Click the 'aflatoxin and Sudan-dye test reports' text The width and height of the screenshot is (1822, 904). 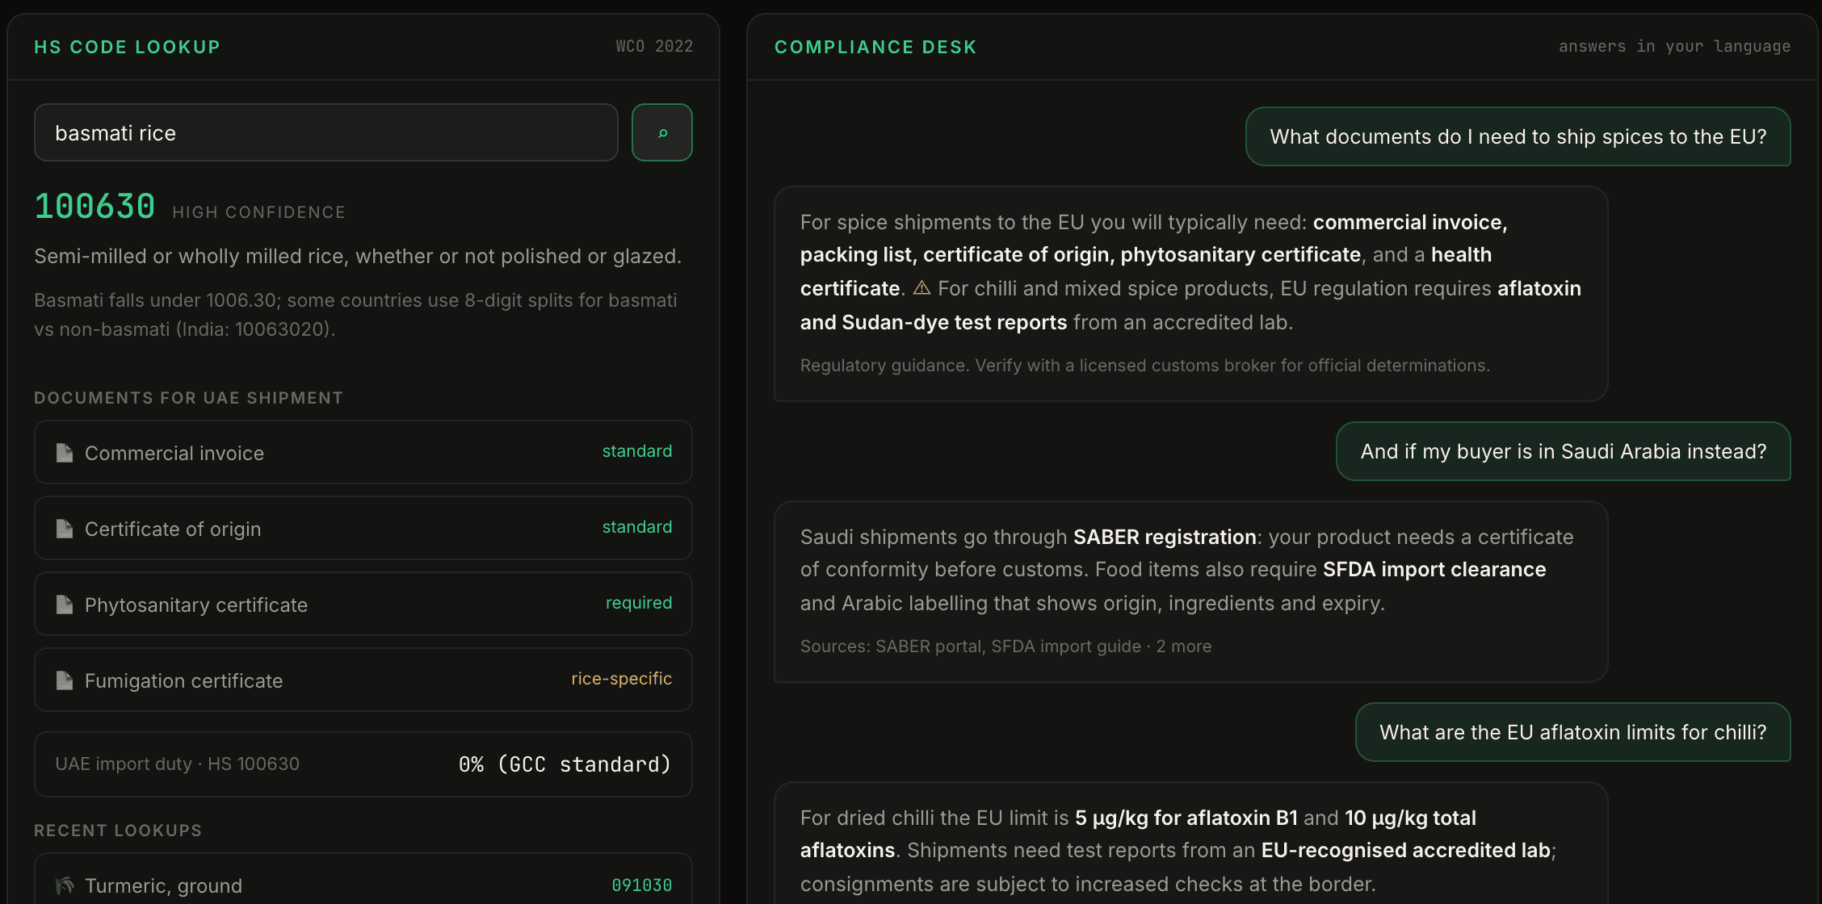tap(1190, 305)
